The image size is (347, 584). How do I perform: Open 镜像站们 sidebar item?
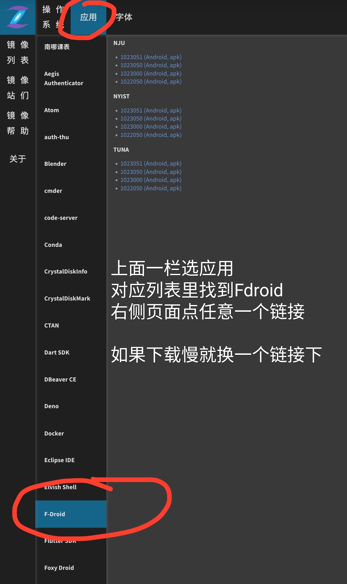click(x=18, y=88)
